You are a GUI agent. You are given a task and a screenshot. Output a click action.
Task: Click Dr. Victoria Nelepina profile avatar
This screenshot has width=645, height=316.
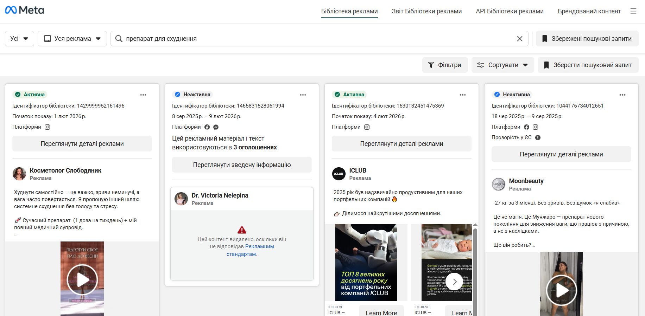(x=181, y=199)
